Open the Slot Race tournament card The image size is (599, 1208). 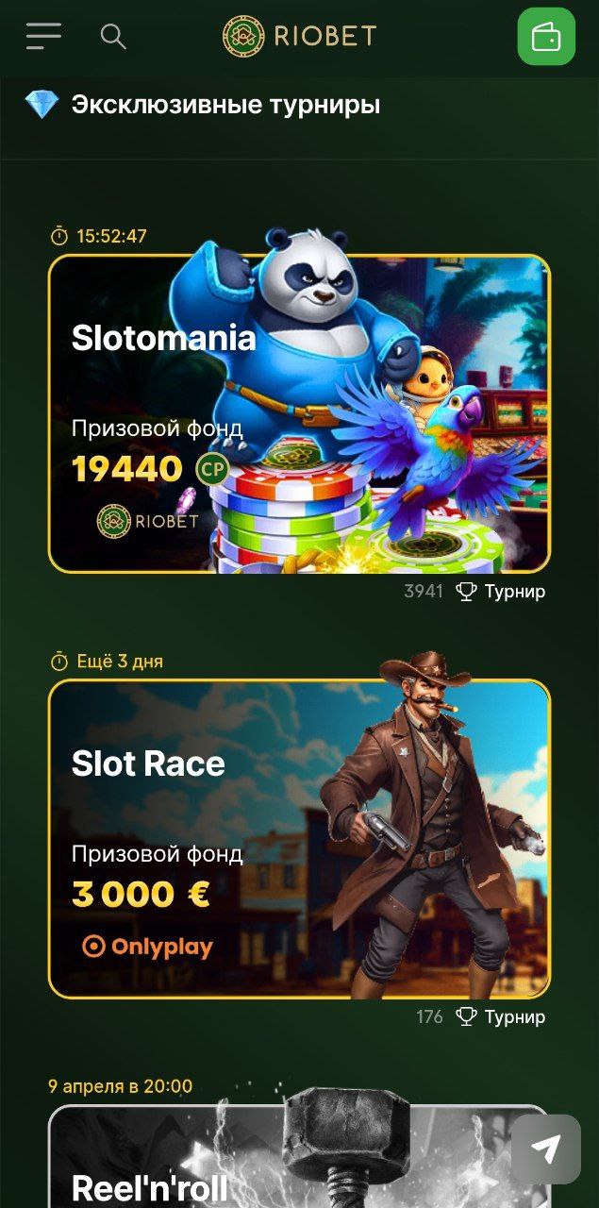point(299,839)
